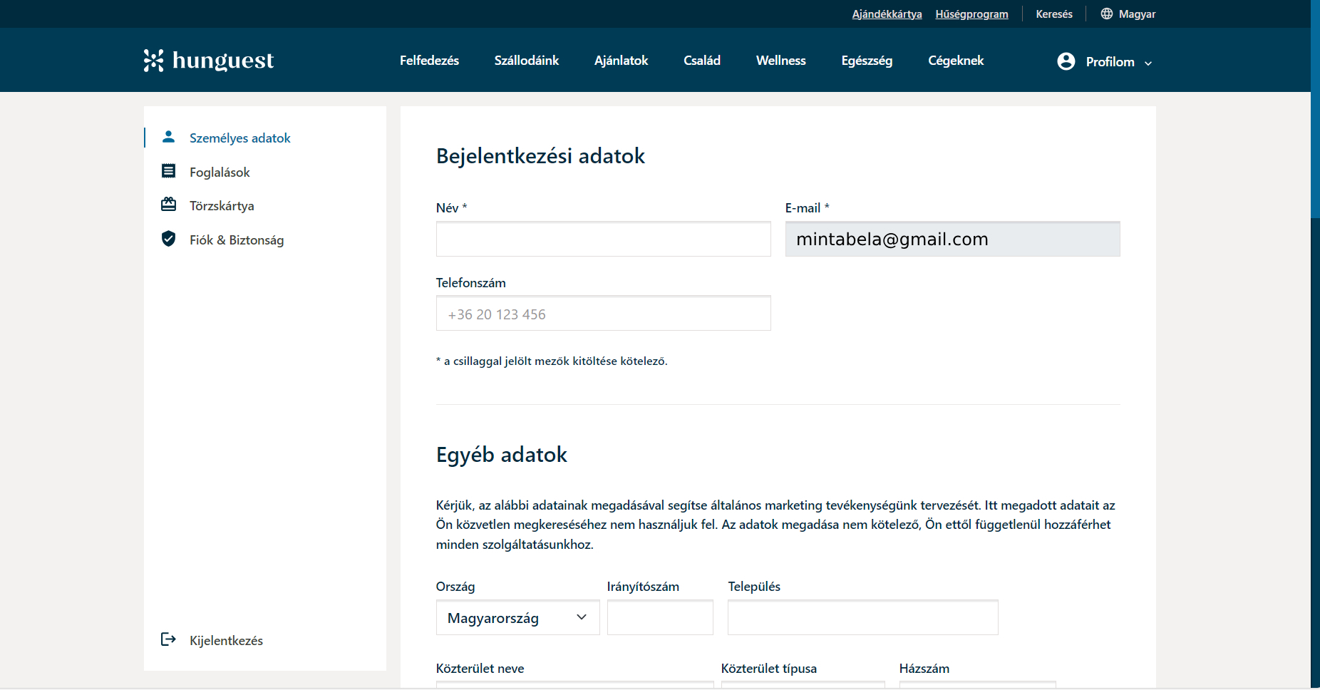Open the Egészség menu

[x=867, y=61]
